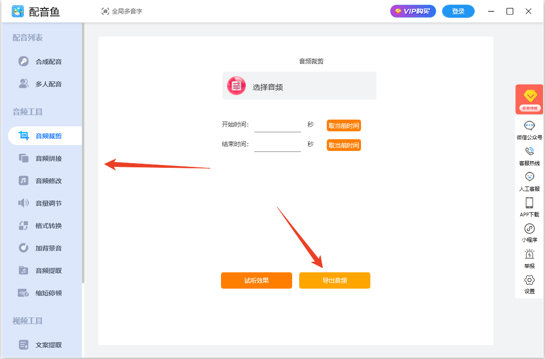Click the 音频工具 section heading
This screenshot has width=545, height=359.
pos(28,112)
